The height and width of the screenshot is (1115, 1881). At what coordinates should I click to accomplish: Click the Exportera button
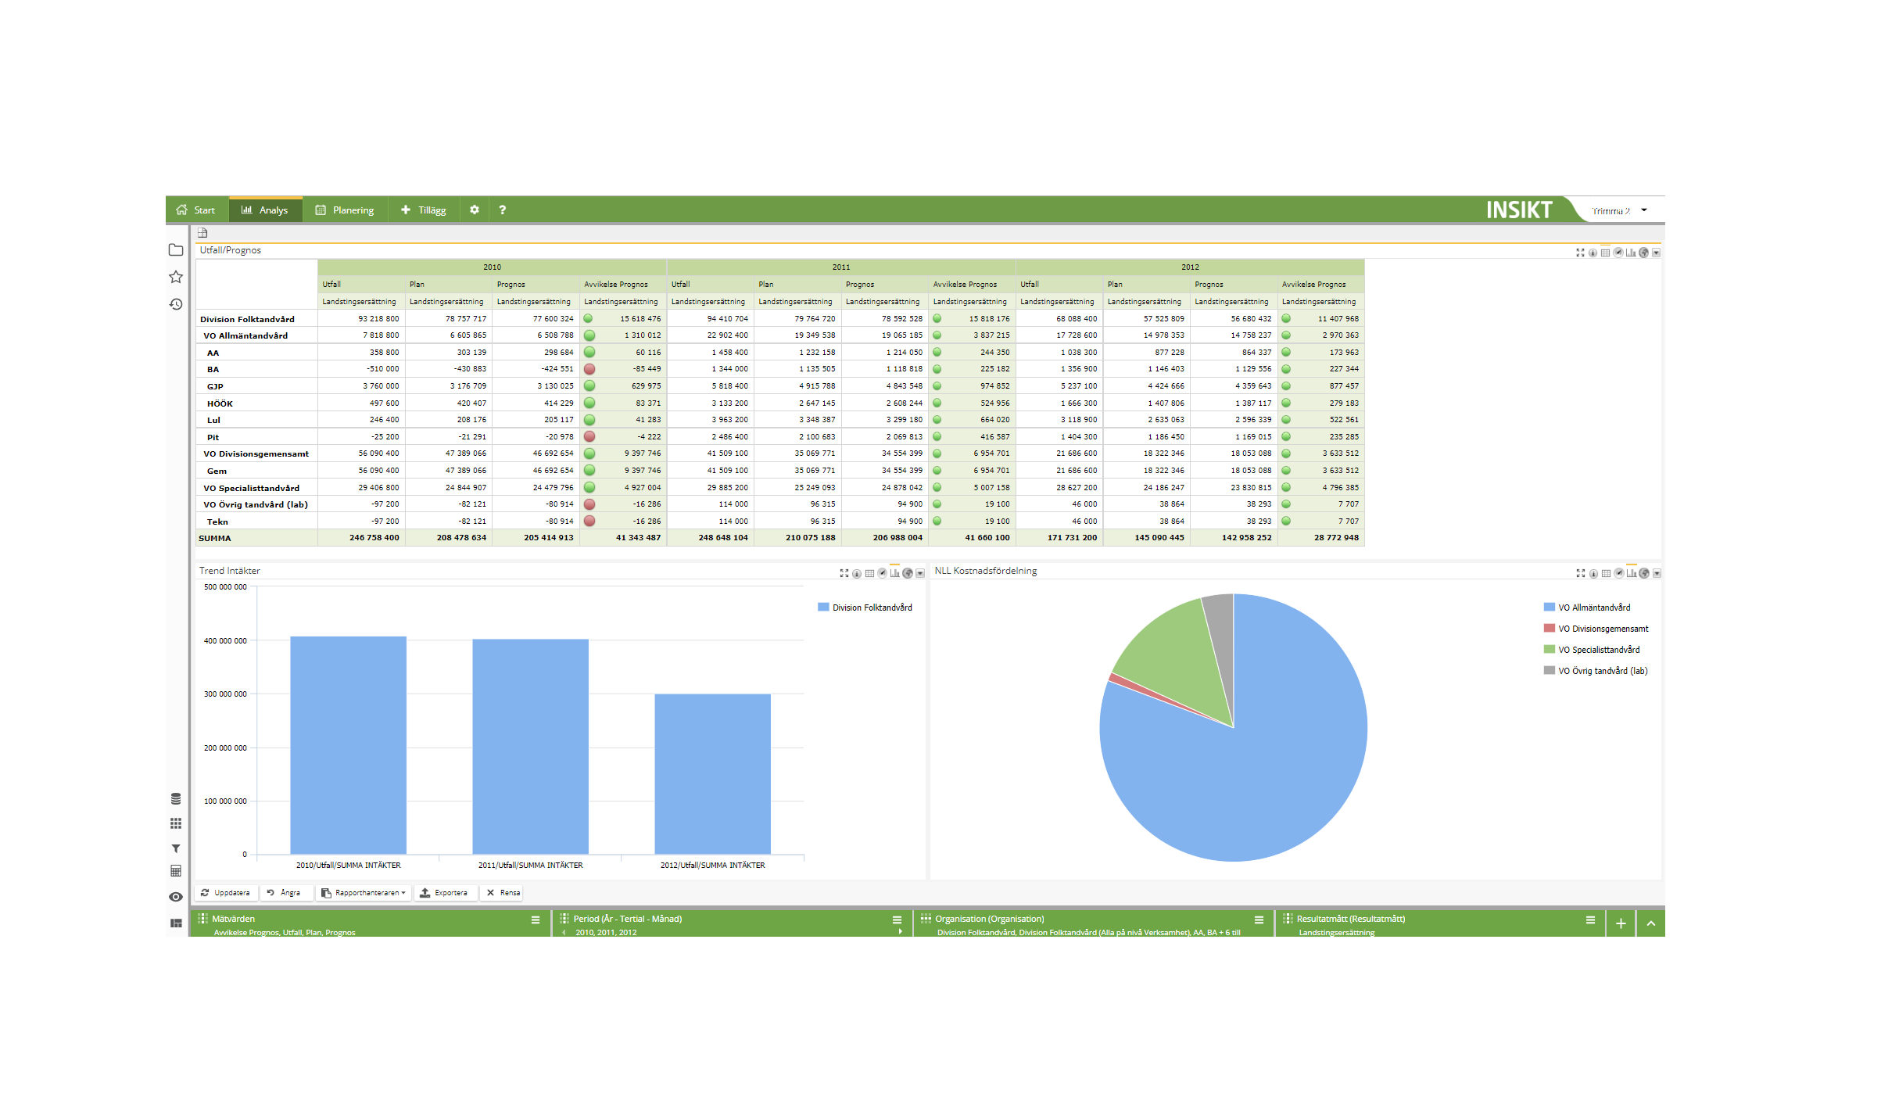444,893
